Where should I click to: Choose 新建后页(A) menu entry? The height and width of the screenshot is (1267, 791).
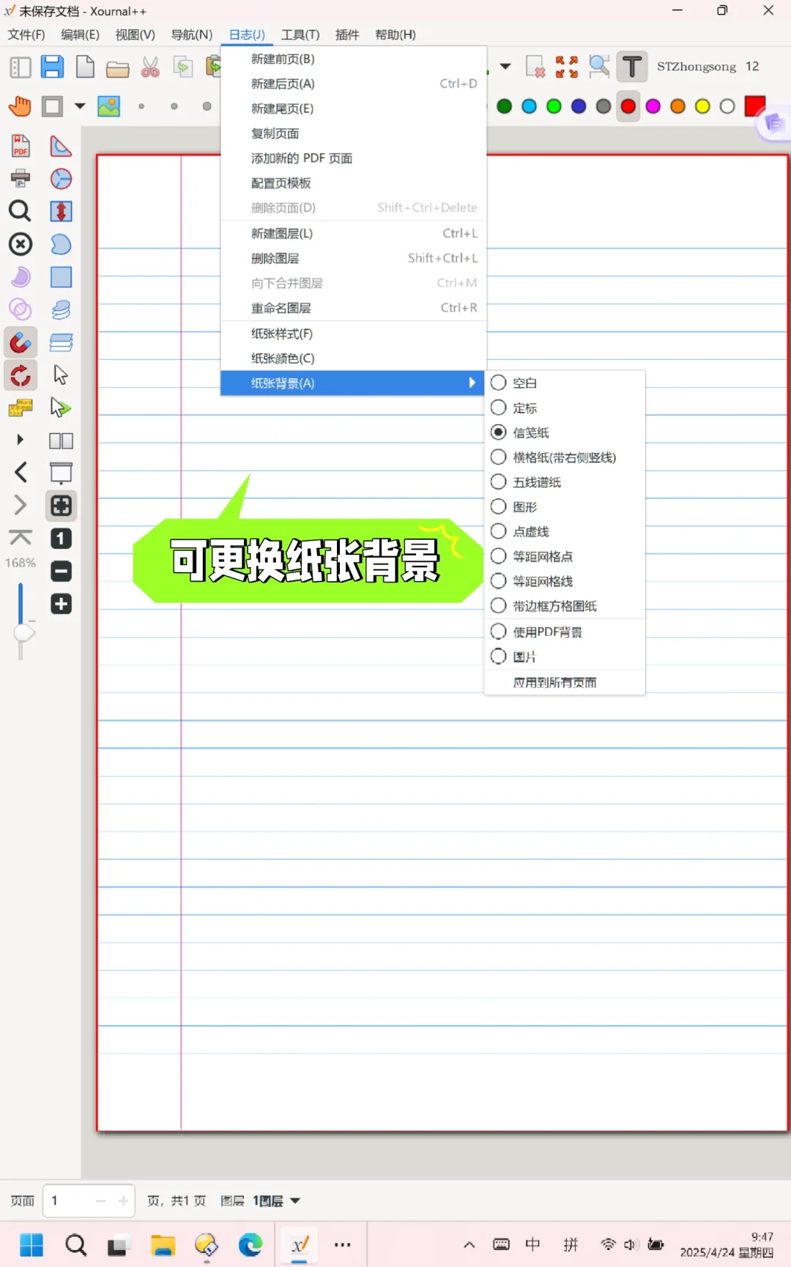(x=354, y=84)
